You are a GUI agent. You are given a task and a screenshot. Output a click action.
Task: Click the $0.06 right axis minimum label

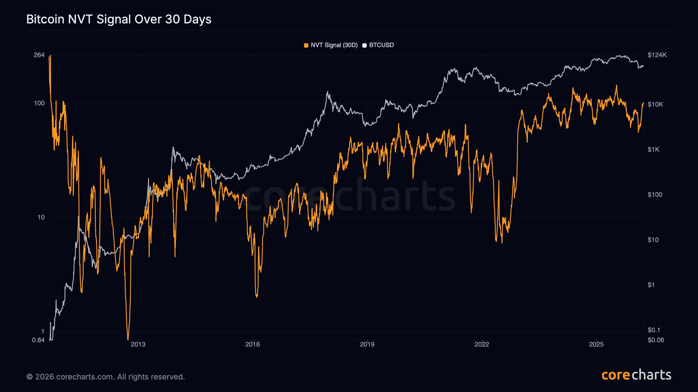coord(656,340)
